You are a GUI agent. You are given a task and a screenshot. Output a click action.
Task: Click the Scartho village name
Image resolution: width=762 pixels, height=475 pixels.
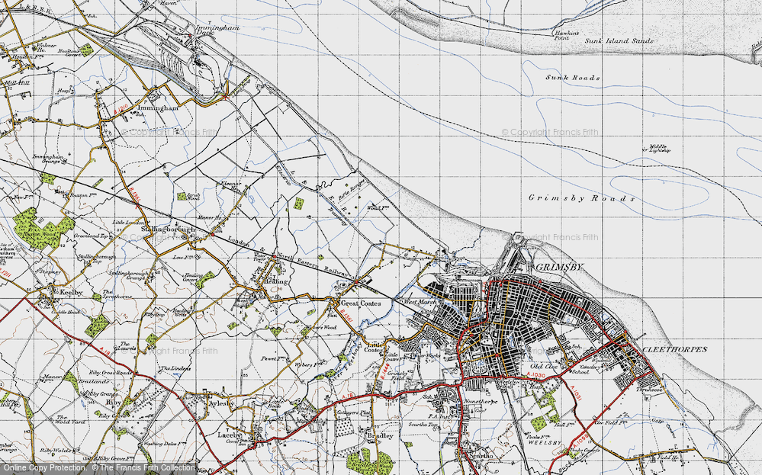[x=480, y=456]
